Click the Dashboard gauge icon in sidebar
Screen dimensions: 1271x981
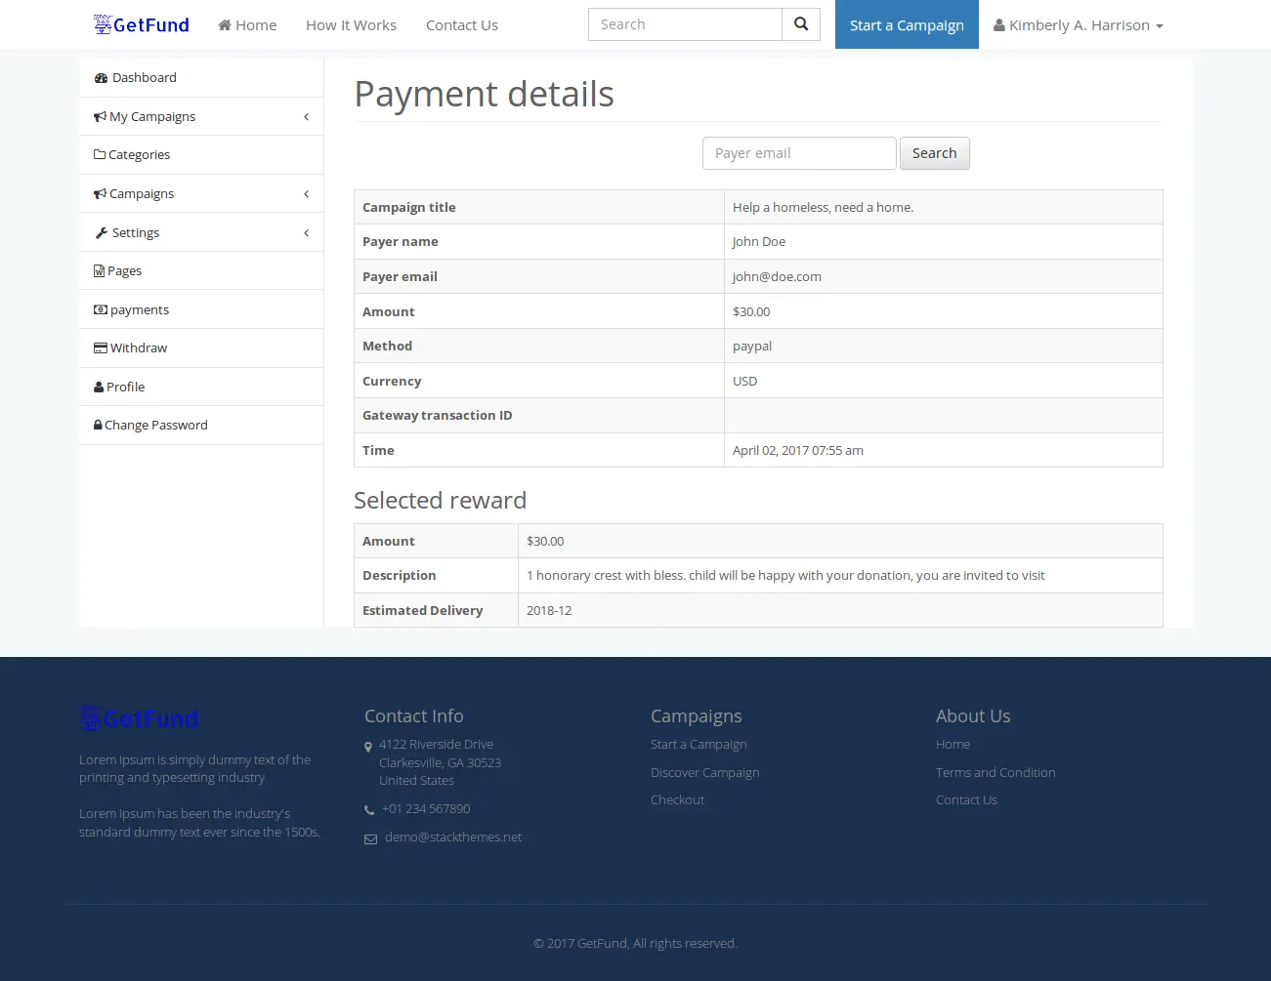point(101,78)
